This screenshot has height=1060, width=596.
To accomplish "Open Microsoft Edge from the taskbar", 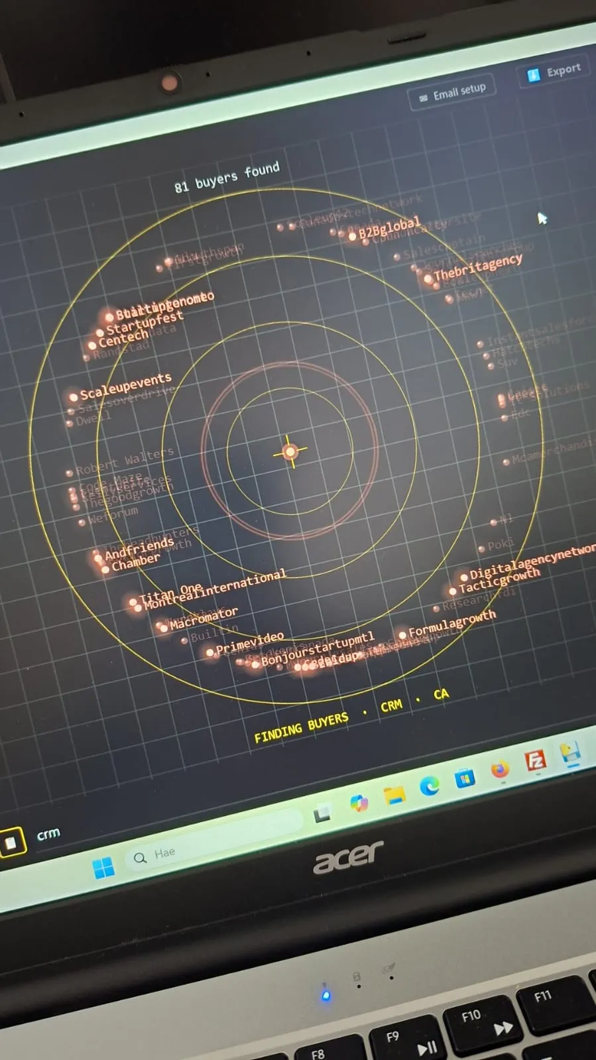I will click(430, 786).
